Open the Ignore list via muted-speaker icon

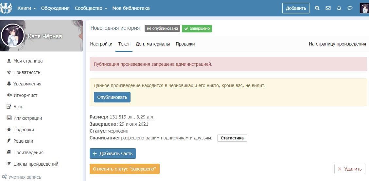click(x=9, y=95)
